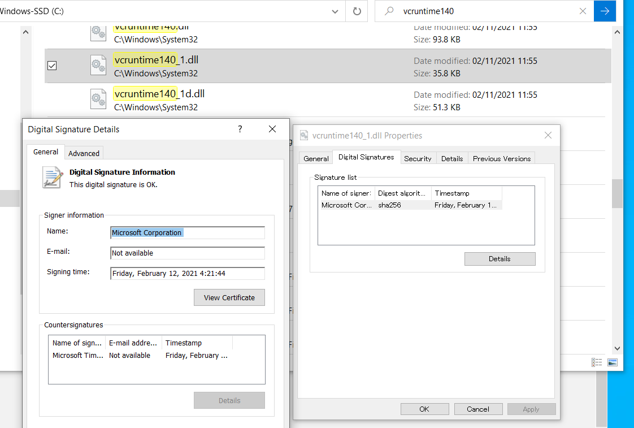Click the Name of sign... countersignature header
This screenshot has width=634, height=428.
pos(77,343)
